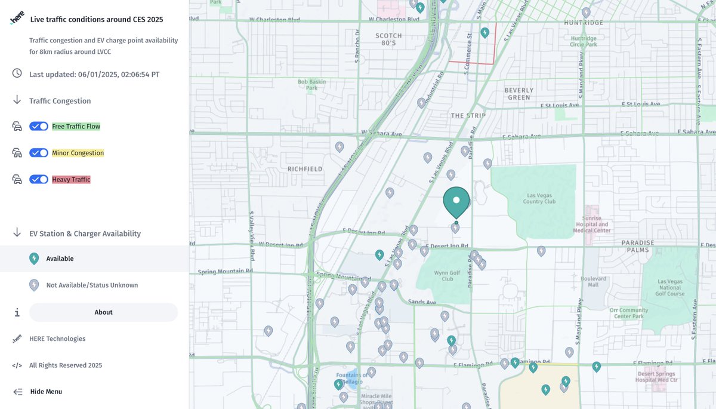Open the HERE Technologies link
The image size is (716, 409).
[x=57, y=339]
